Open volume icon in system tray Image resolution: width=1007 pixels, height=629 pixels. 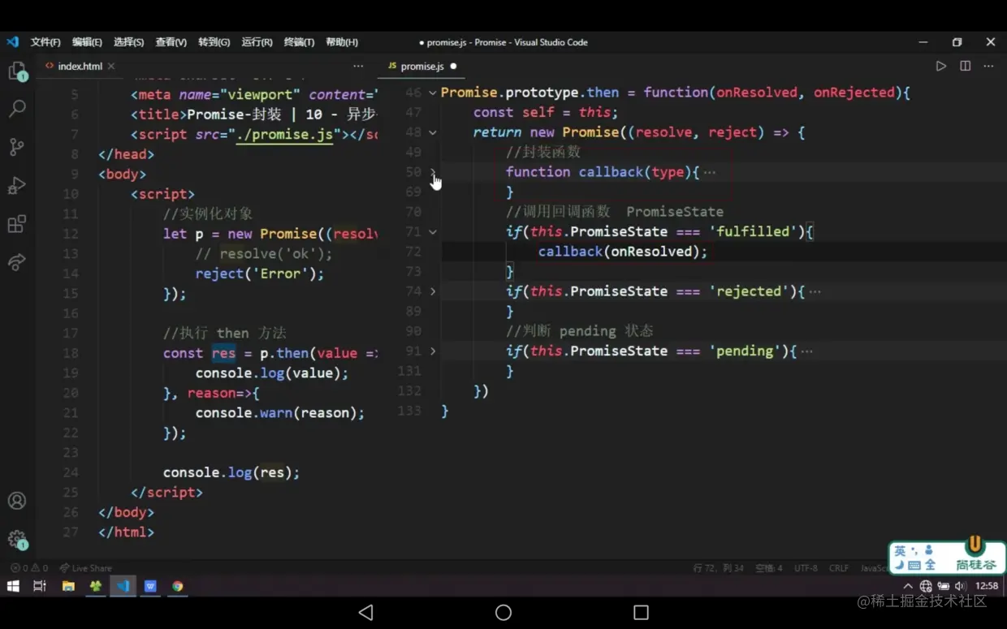point(960,586)
